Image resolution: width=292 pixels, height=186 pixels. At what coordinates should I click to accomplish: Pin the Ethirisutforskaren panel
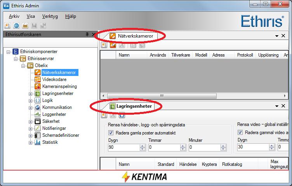(87, 34)
